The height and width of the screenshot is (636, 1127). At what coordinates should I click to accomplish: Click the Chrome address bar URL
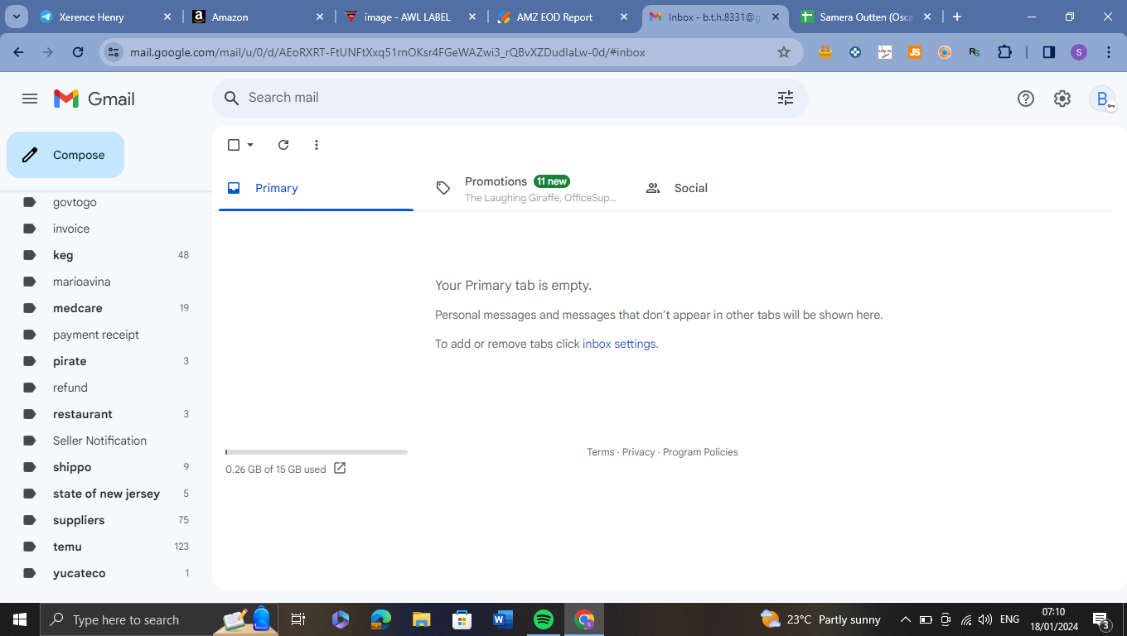tap(388, 52)
